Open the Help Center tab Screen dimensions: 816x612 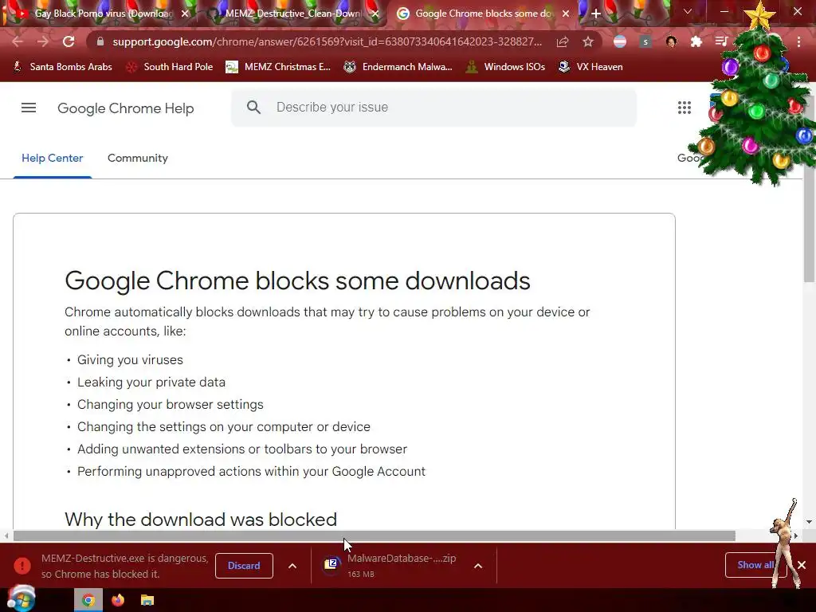[x=52, y=159]
